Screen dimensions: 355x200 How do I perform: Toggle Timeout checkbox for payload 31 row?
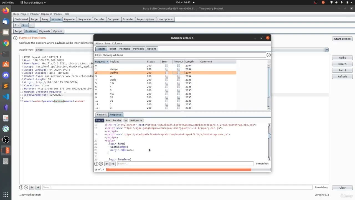click(179, 101)
